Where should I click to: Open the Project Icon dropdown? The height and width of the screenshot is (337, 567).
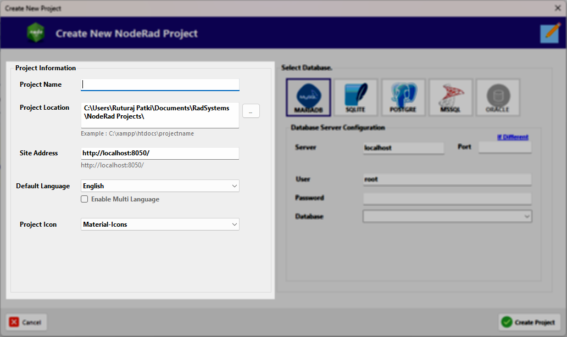point(160,224)
